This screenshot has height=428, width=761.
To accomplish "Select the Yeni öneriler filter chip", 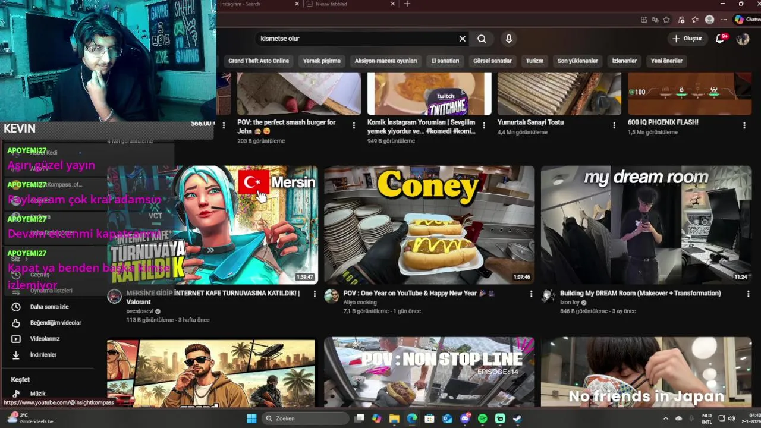I will coord(666,61).
